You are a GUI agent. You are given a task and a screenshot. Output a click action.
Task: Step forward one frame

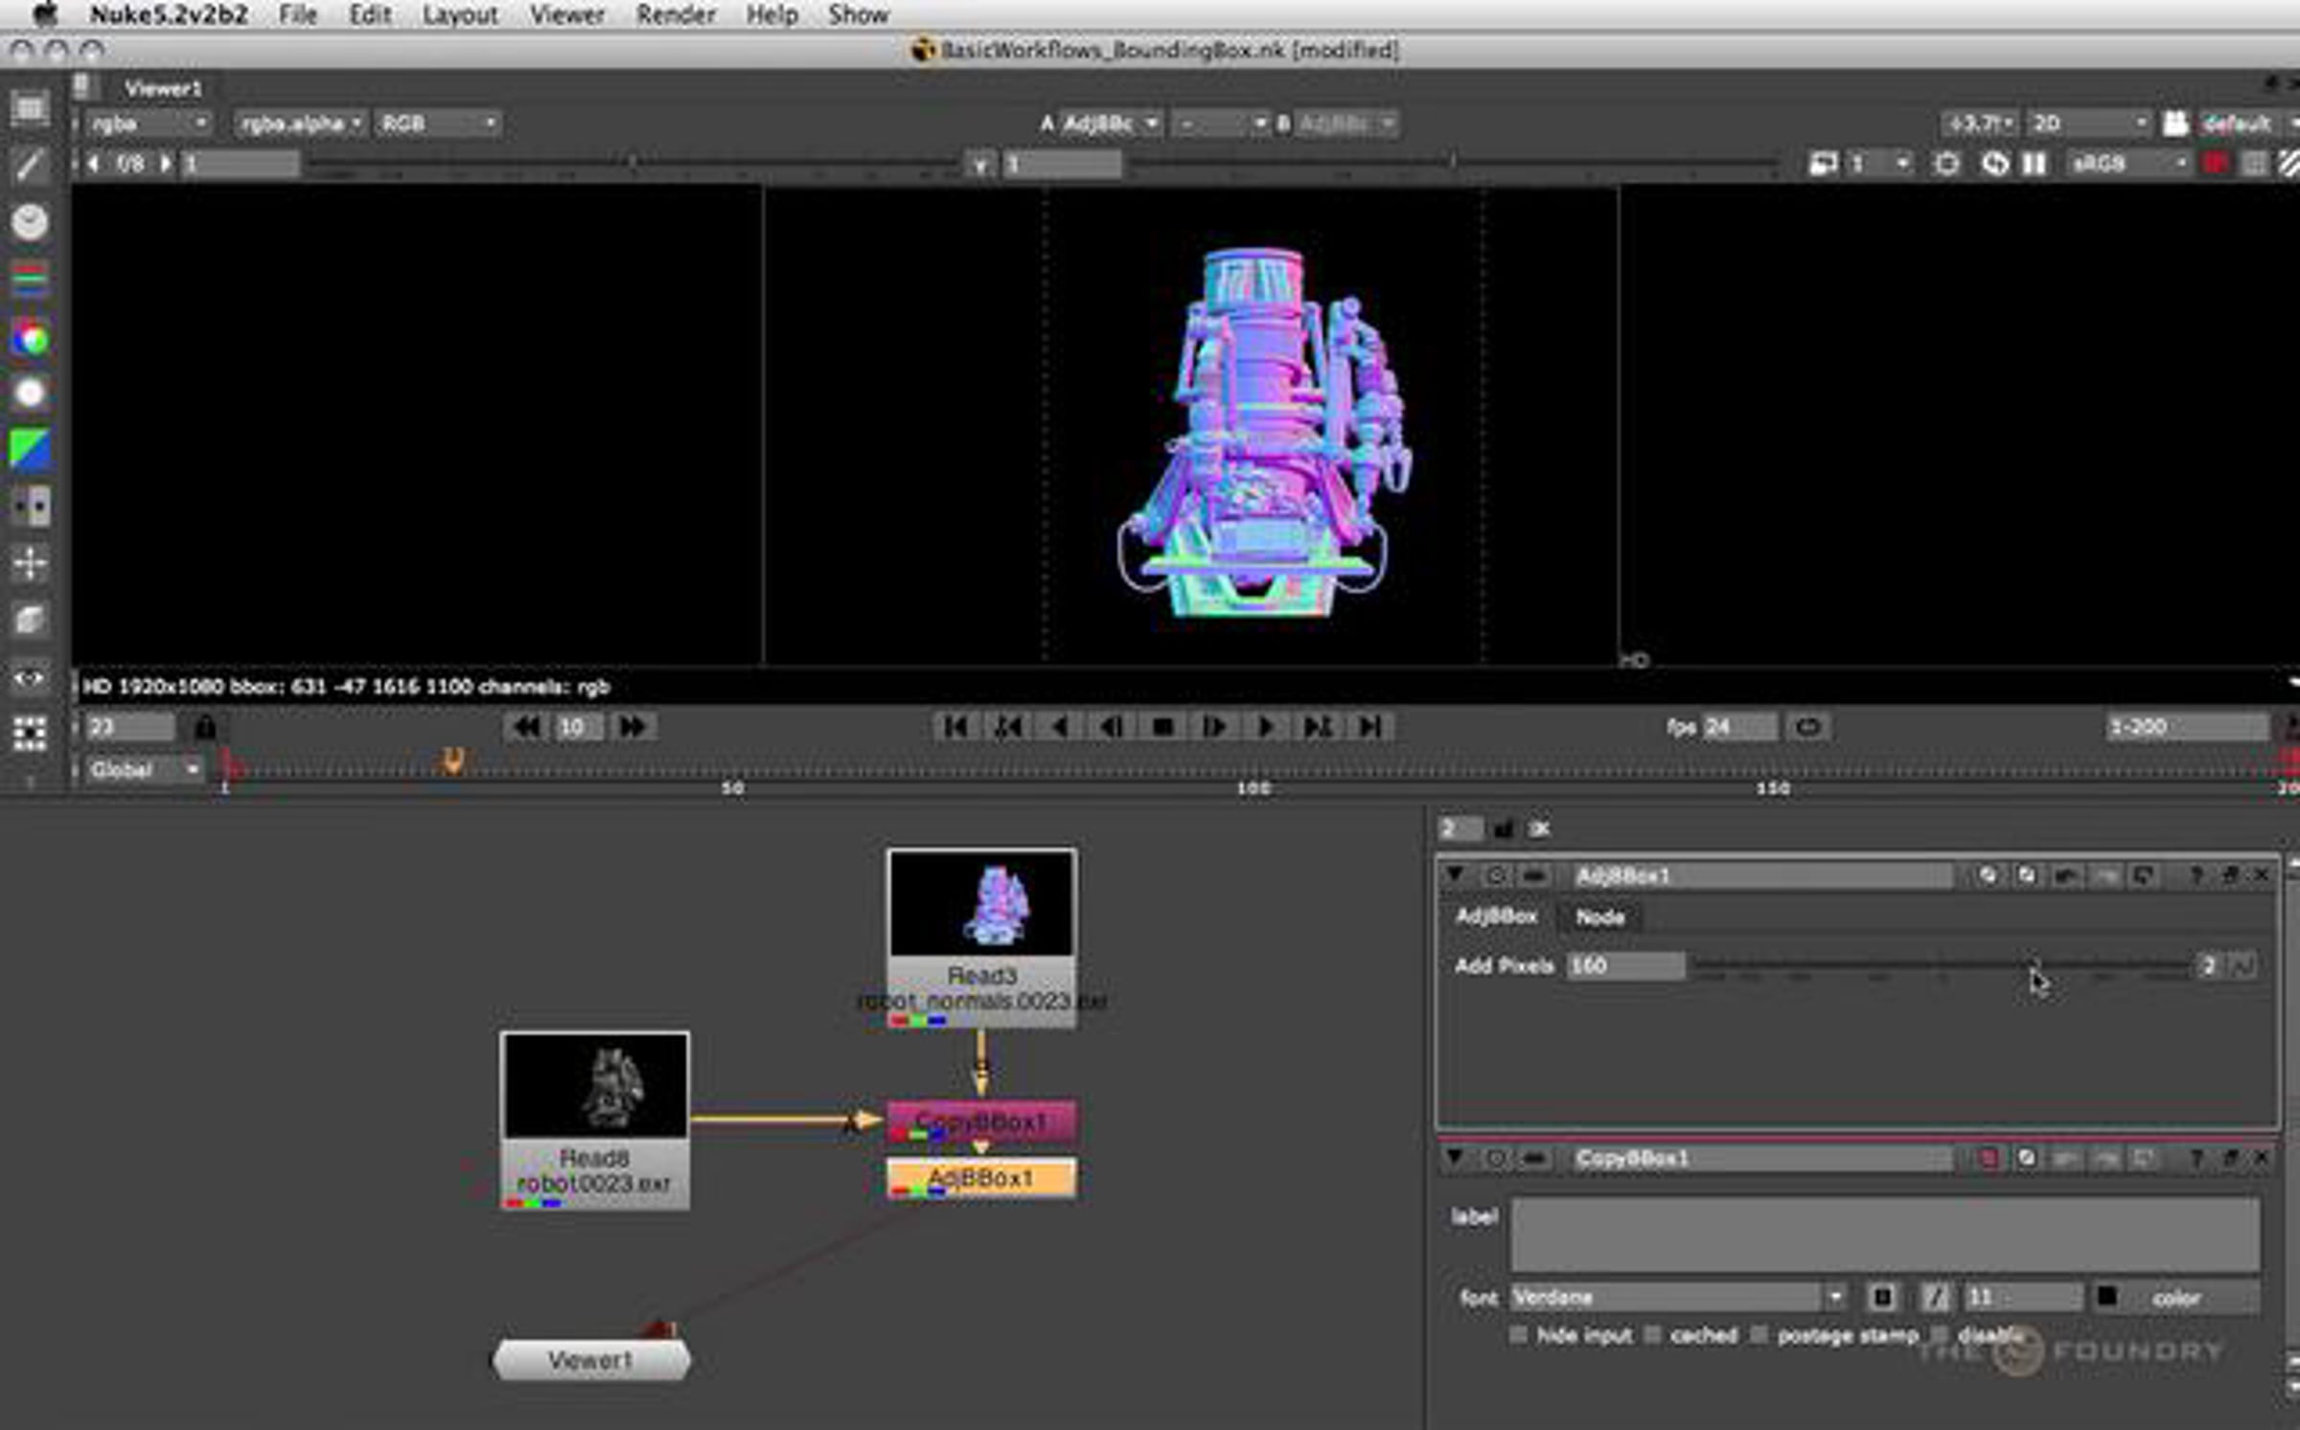(x=1214, y=727)
